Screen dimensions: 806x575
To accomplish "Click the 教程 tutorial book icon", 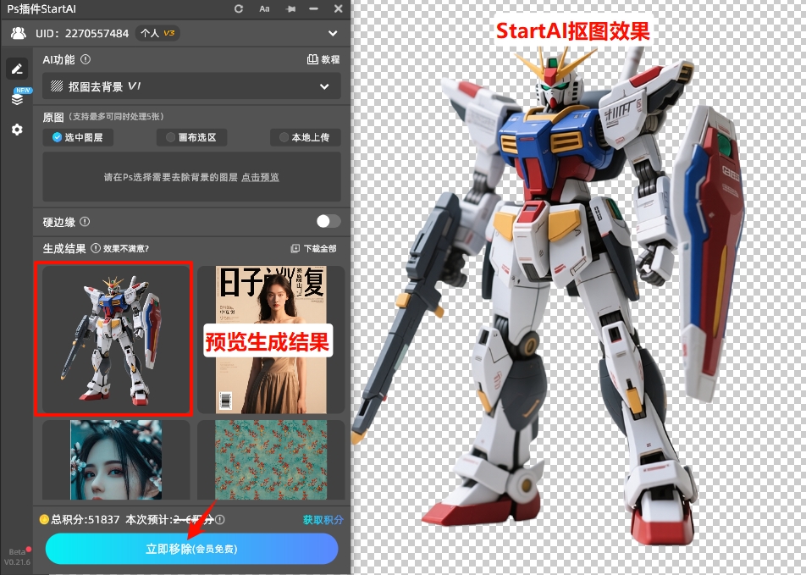I will [312, 59].
